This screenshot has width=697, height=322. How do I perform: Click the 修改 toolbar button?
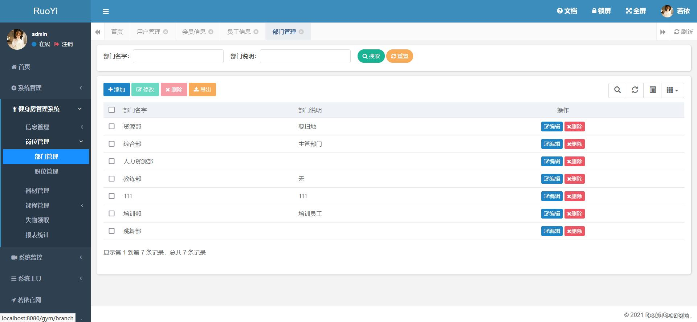[145, 90]
